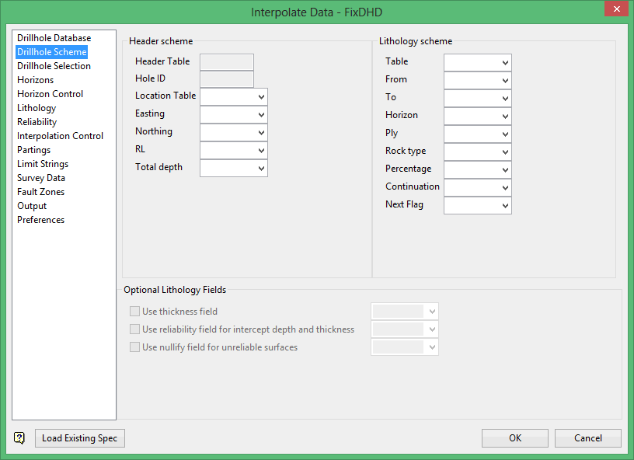
Task: Click the Header Table input field
Action: click(x=226, y=61)
